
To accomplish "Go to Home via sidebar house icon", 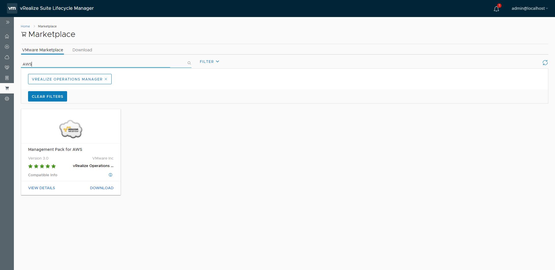I will [x=7, y=36].
